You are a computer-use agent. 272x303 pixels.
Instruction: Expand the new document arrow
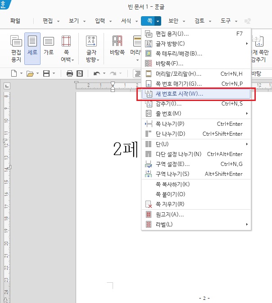[21, 73]
